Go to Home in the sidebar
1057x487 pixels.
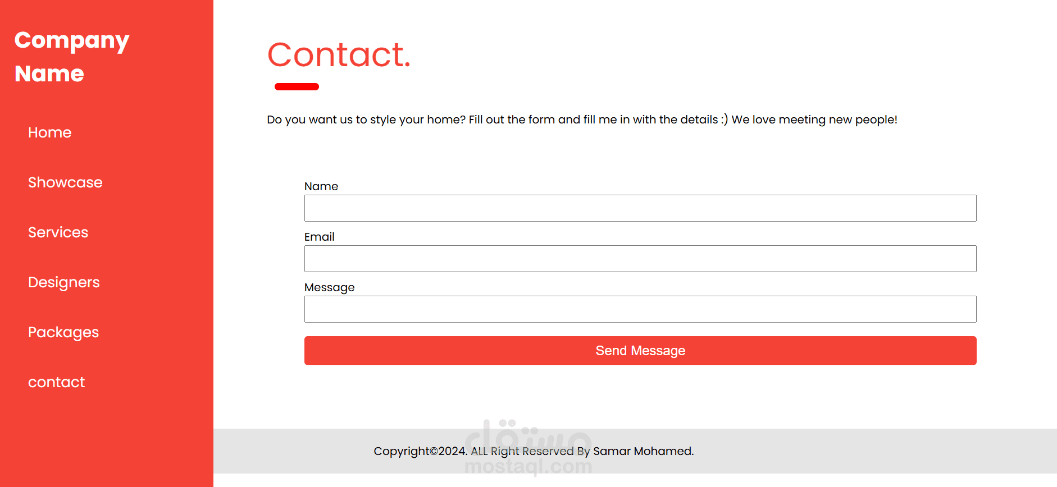point(50,132)
